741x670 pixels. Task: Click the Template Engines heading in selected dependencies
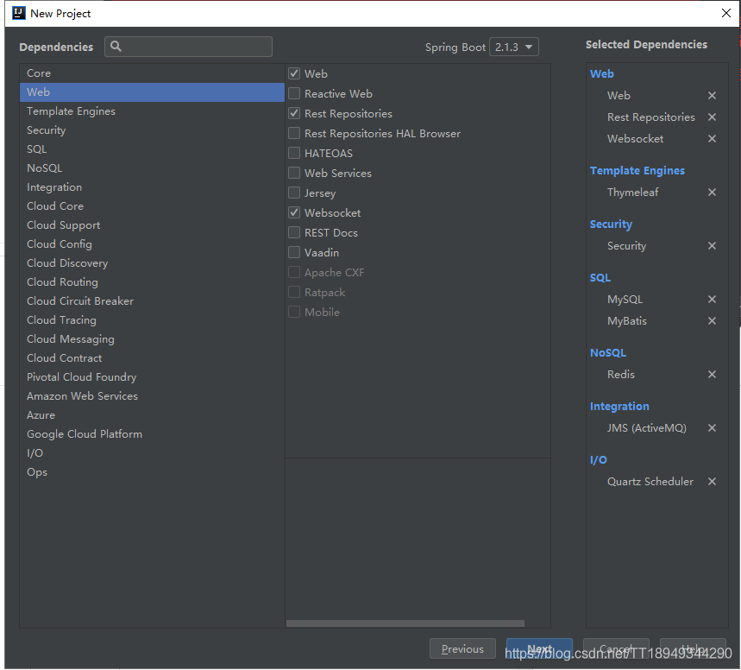(x=637, y=171)
